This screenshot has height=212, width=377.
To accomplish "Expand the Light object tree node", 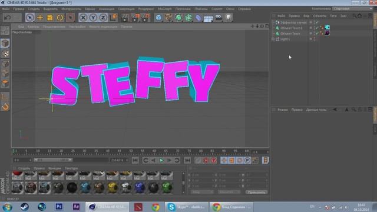I will (x=273, y=39).
